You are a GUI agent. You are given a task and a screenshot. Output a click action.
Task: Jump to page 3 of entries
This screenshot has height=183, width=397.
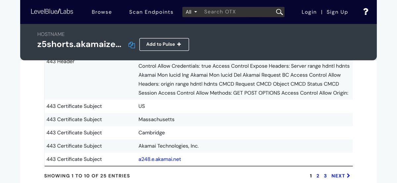point(325,176)
